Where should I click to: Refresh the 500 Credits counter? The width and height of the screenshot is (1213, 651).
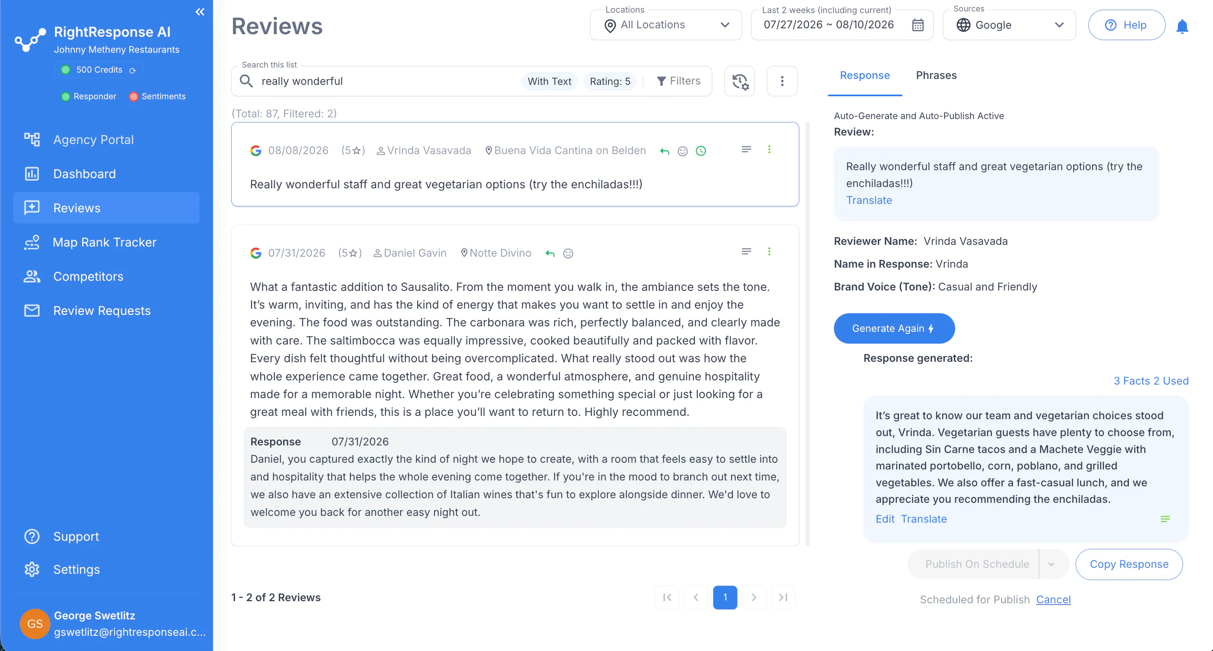[x=133, y=70]
